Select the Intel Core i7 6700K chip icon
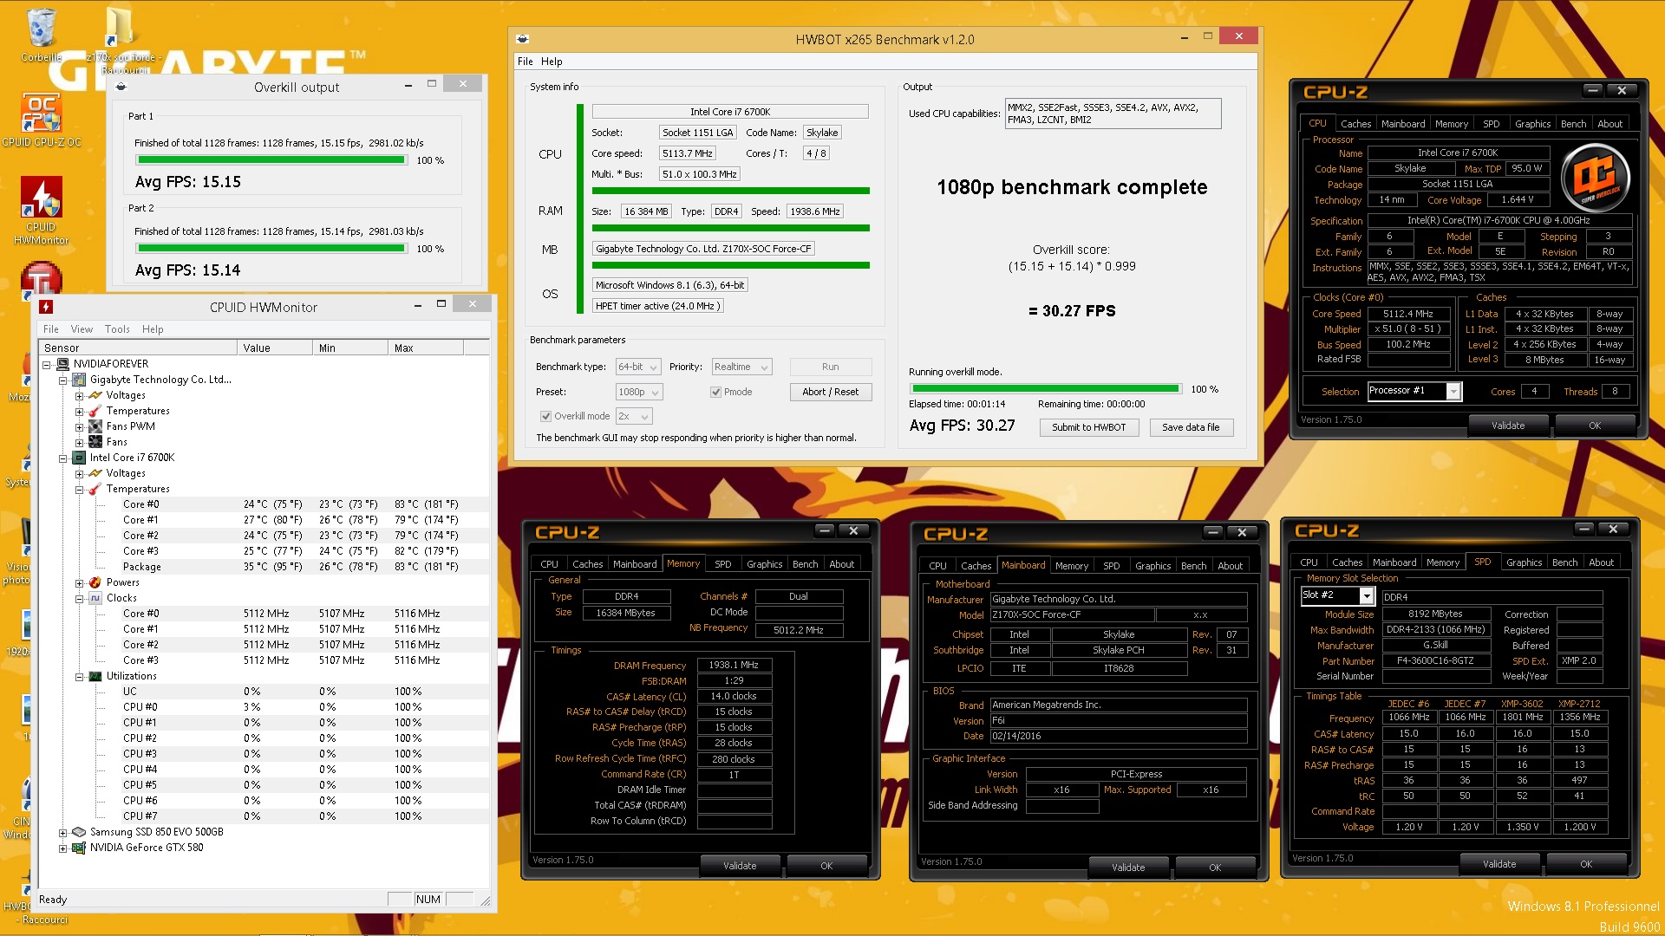 (79, 458)
